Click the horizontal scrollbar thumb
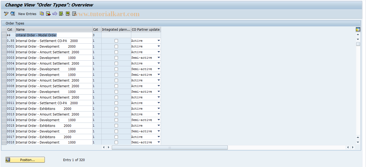 coord(170,147)
